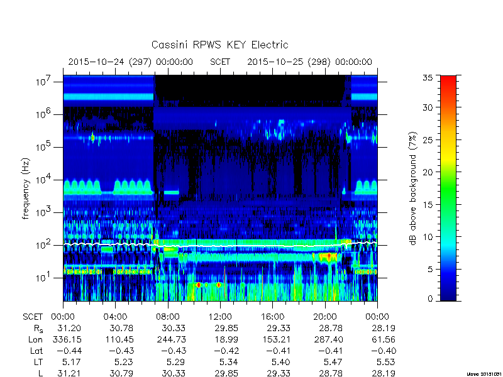Click the 10^3 frequency tick label
This screenshot has height=377, width=503.
point(43,212)
